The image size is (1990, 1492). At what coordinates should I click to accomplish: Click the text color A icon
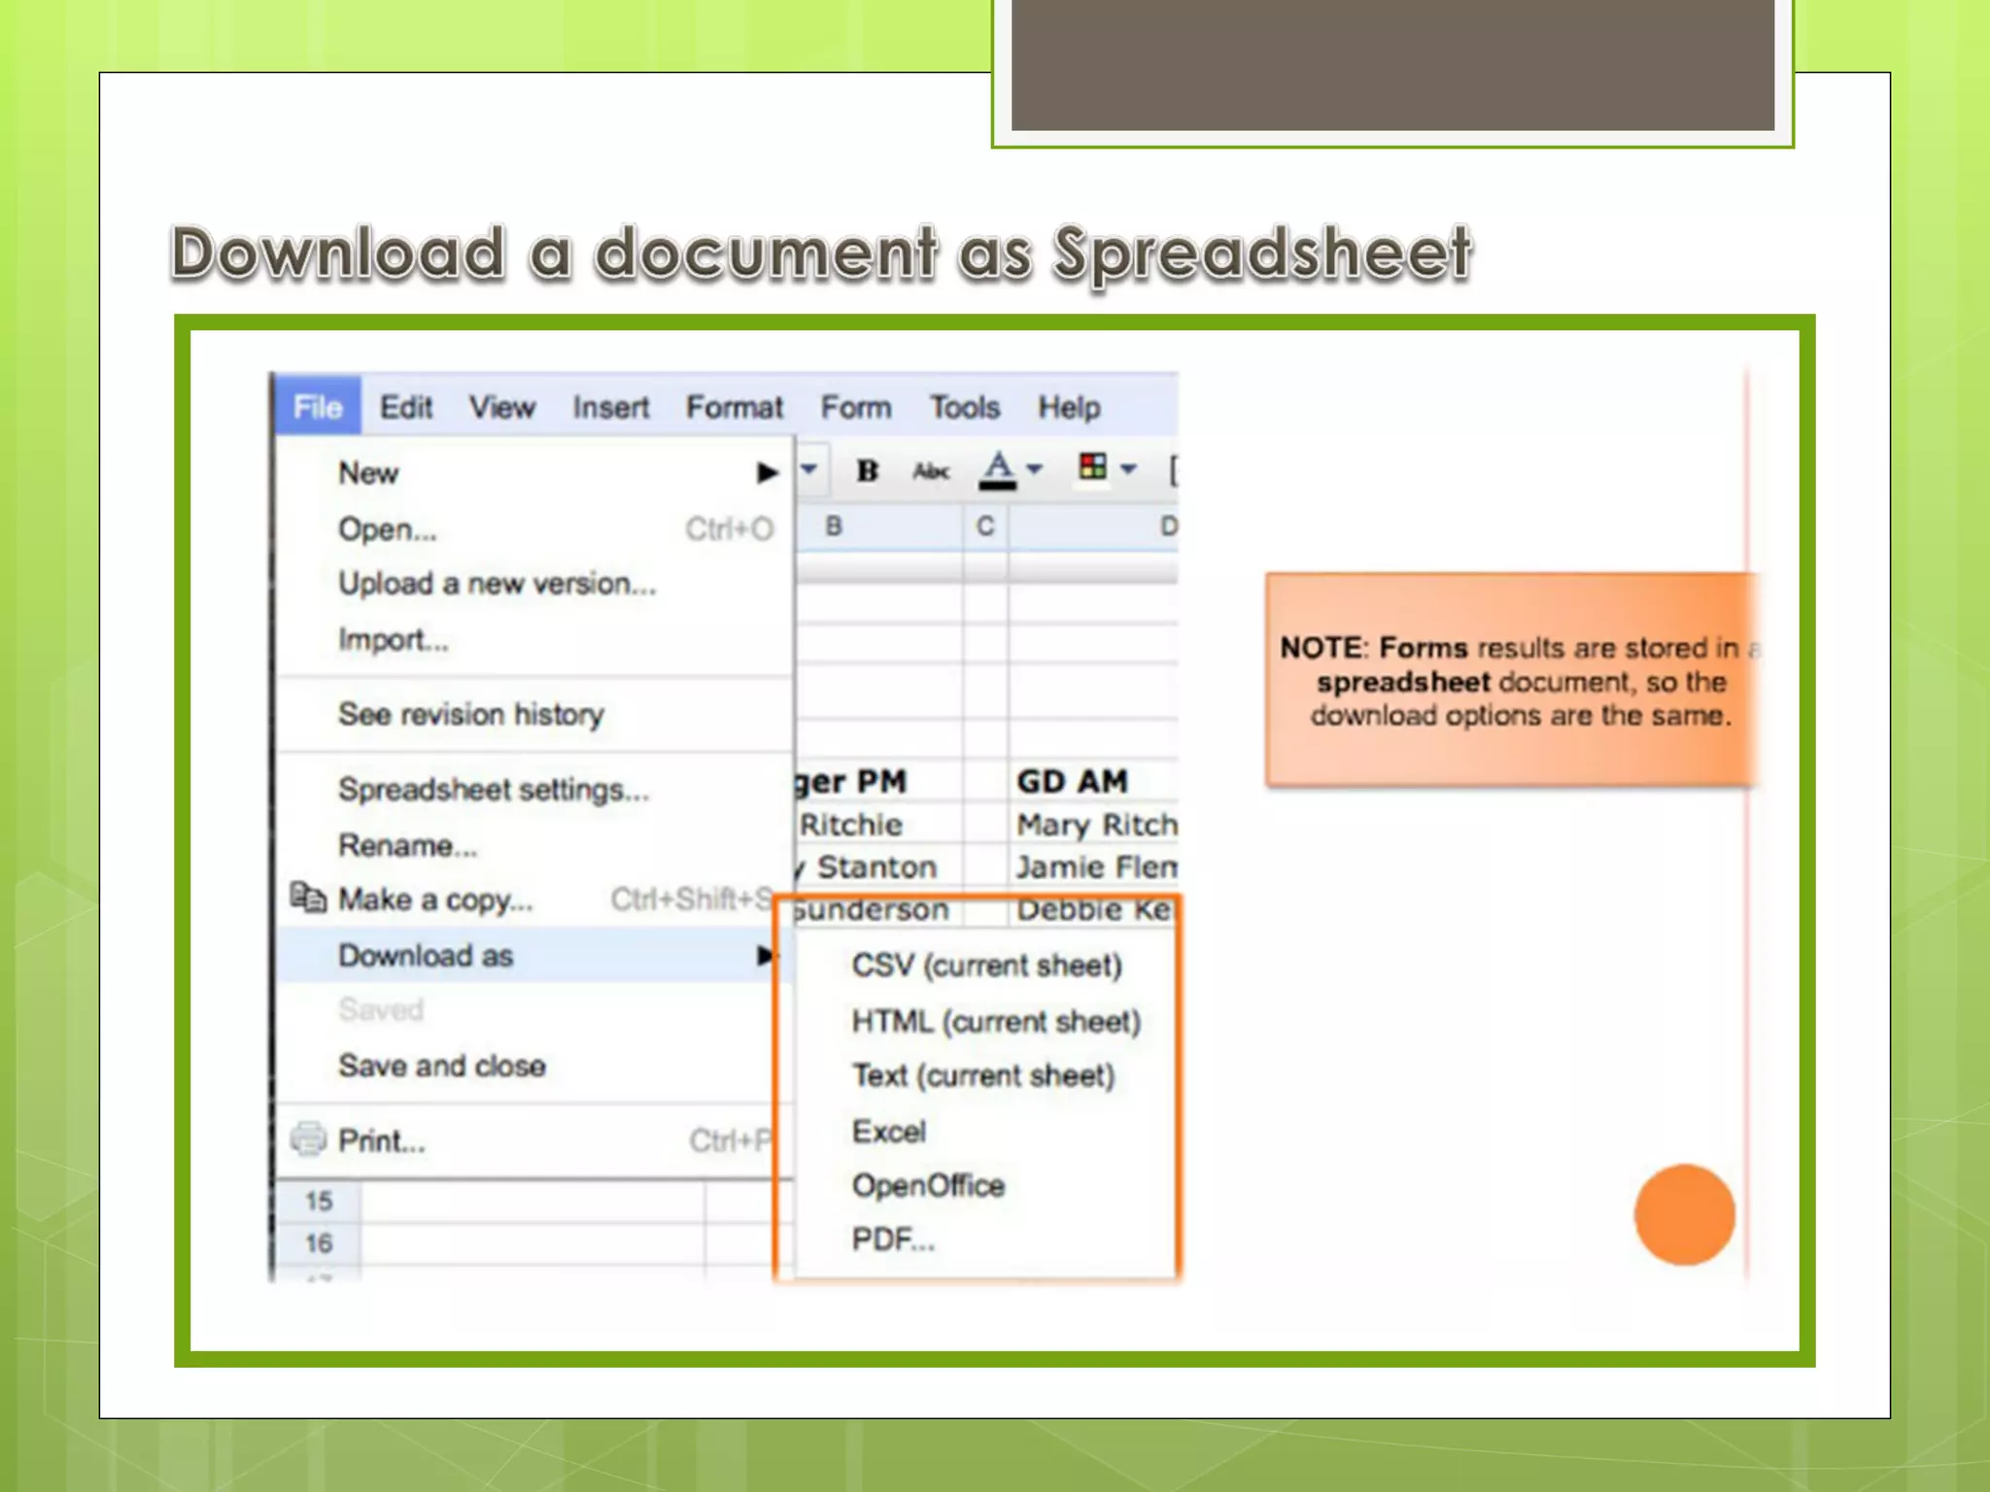[x=998, y=469]
